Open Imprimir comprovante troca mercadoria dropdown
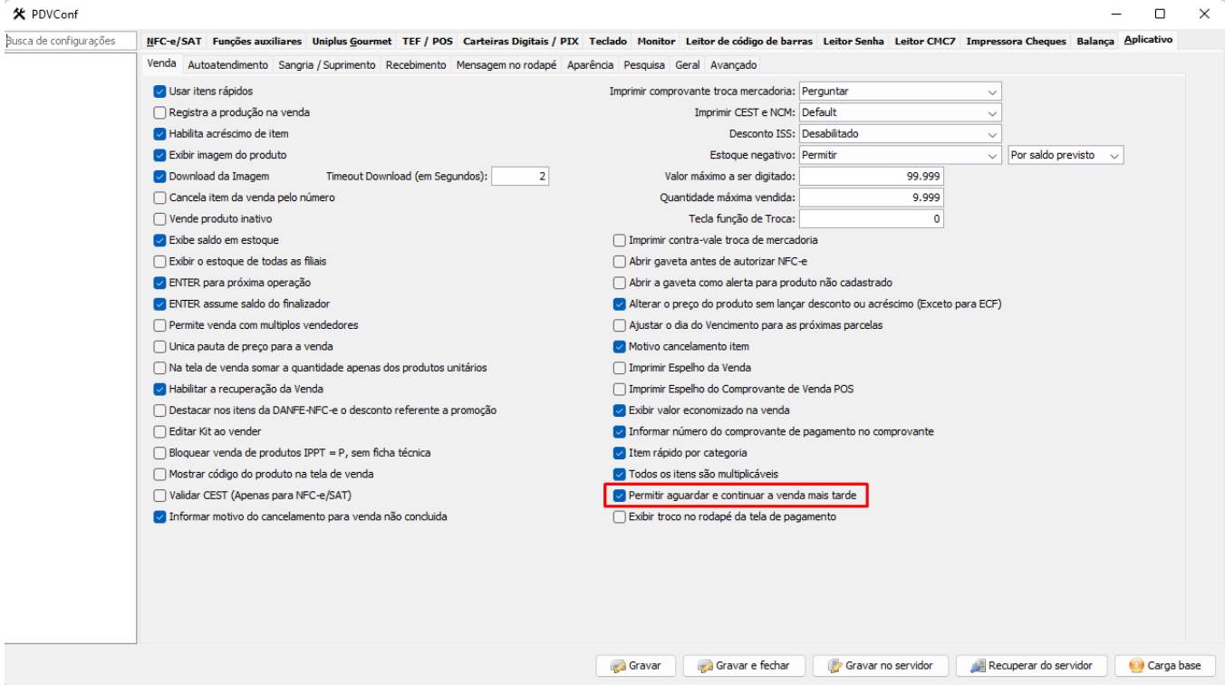This screenshot has width=1225, height=685. [x=992, y=92]
